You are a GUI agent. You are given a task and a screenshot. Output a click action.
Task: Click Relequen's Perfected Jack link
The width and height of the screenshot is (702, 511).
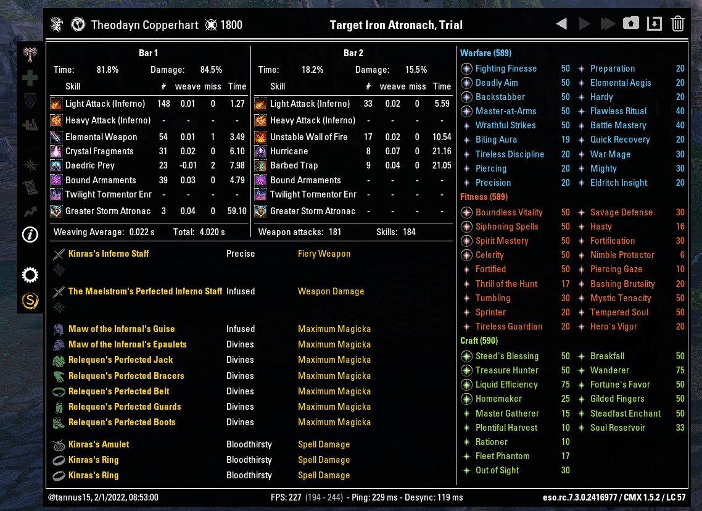point(120,360)
